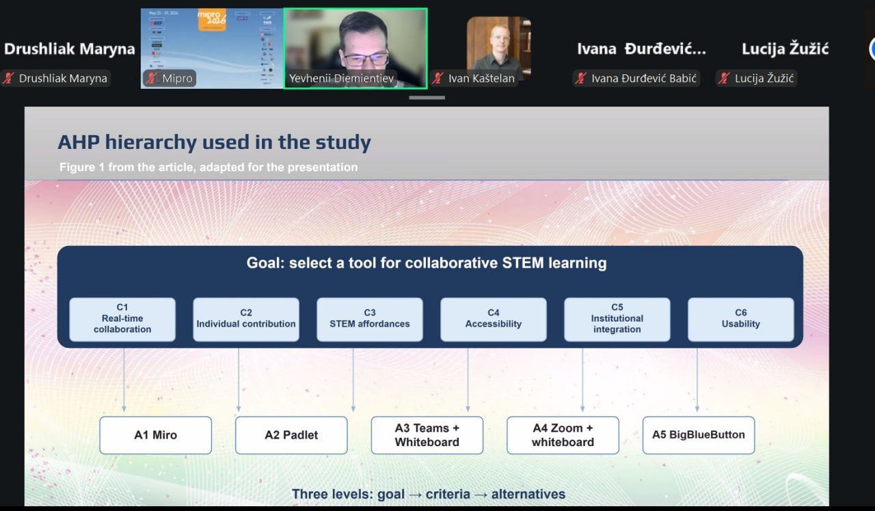The image size is (875, 511).
Task: Click the A2 Padlet alternative box
Action: [x=291, y=435]
